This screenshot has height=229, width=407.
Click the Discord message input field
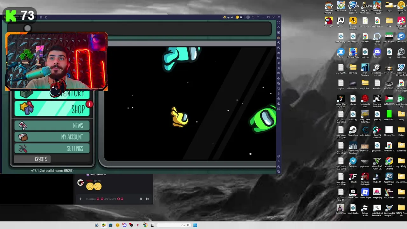click(x=111, y=199)
